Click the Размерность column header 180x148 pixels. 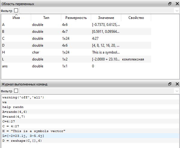coord(76,18)
